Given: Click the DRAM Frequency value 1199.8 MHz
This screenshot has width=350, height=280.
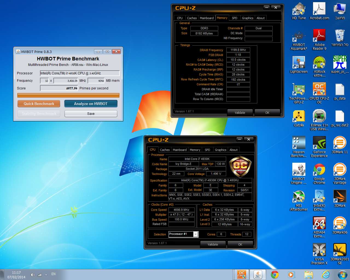Looking at the screenshot, I should pyautogui.click(x=238, y=50).
